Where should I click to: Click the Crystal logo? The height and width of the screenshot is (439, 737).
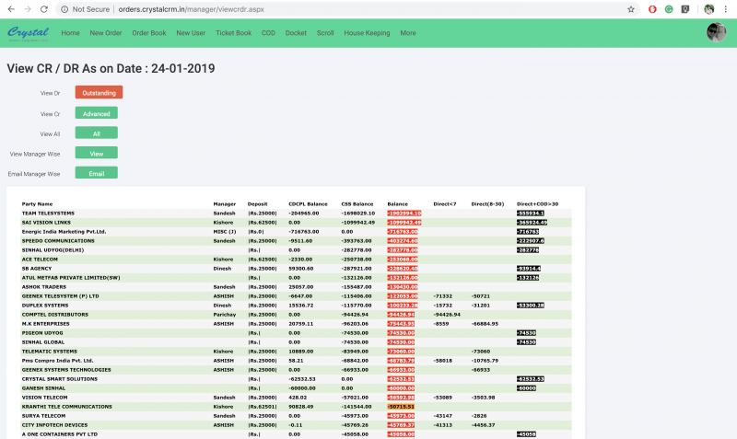[x=28, y=33]
